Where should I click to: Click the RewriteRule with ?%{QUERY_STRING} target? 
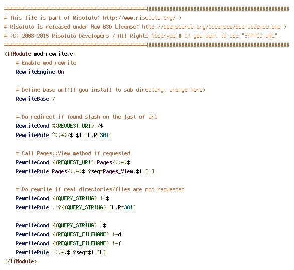[76, 207]
